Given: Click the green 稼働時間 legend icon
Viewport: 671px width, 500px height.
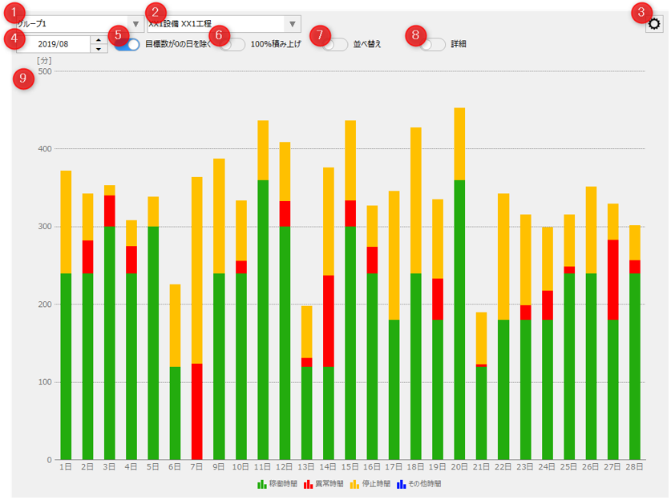Looking at the screenshot, I should point(261,485).
